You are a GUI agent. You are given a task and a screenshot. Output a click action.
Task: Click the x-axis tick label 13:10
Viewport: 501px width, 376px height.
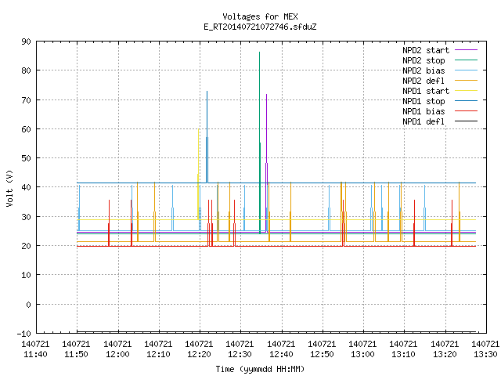point(403,354)
